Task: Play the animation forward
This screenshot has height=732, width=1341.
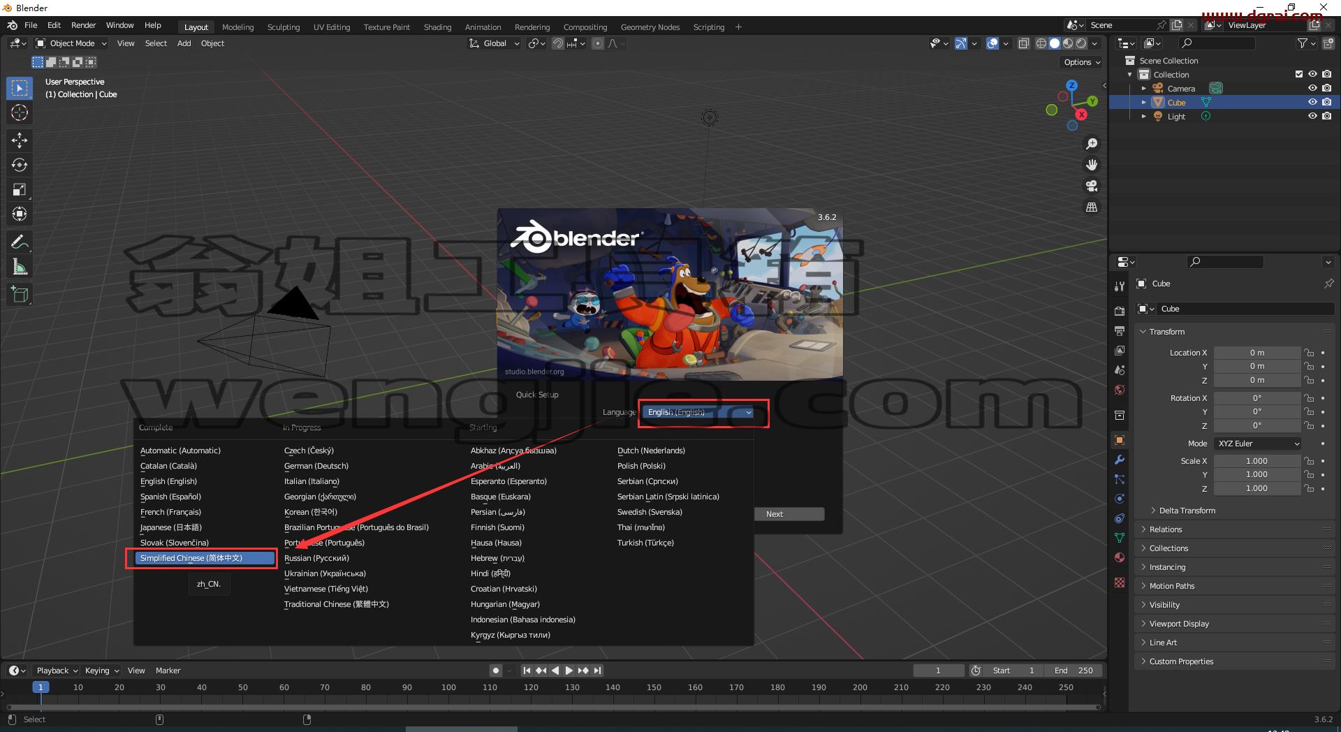Action: 569,671
